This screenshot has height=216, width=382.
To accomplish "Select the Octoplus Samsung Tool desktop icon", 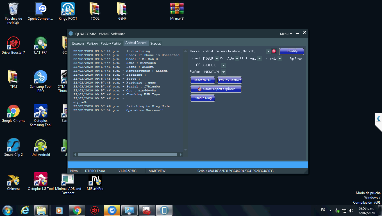I will point(41,116).
